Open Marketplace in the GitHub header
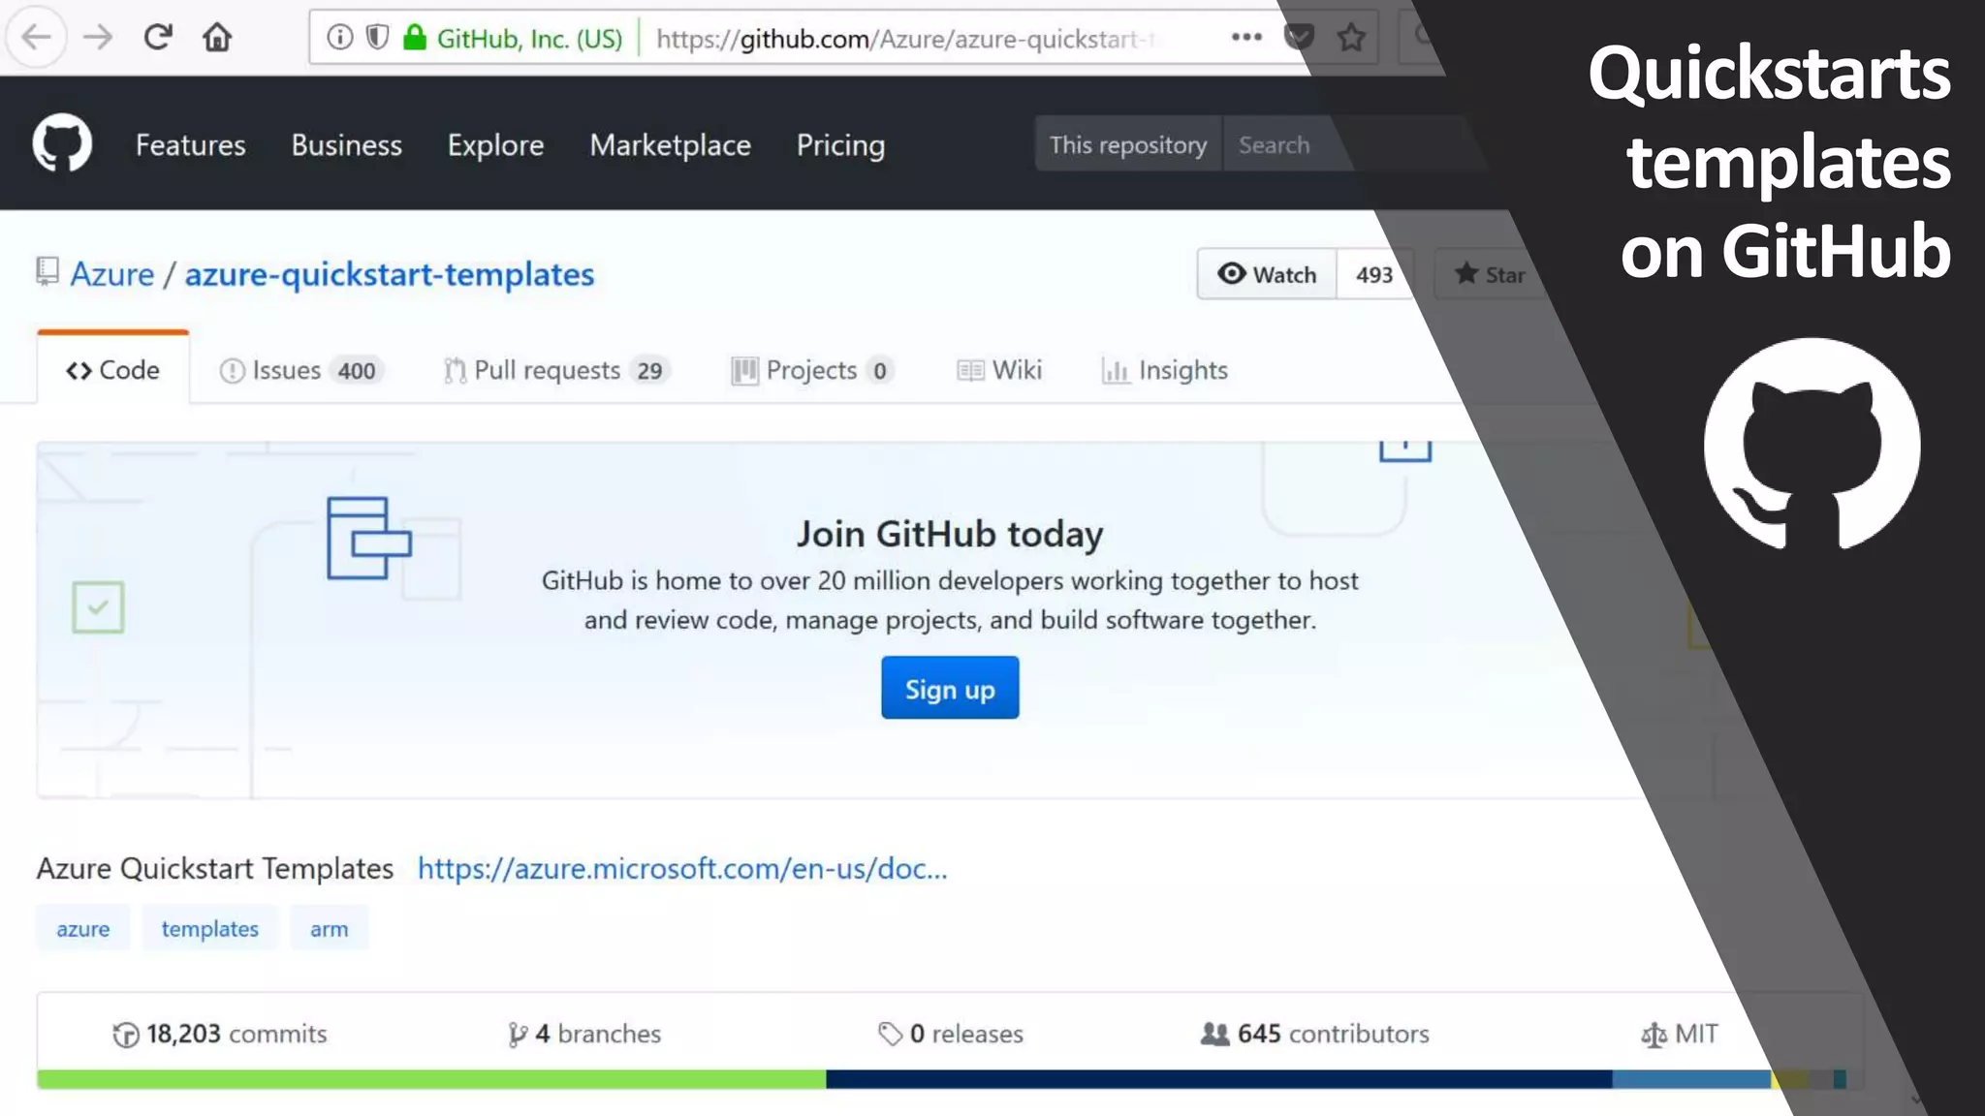Screen dimensions: 1985x1116 pos(670,145)
